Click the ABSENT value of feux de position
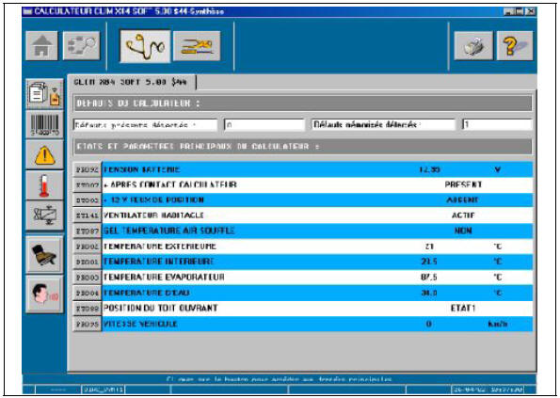Viewport: 560px width, 398px height. coord(462,200)
